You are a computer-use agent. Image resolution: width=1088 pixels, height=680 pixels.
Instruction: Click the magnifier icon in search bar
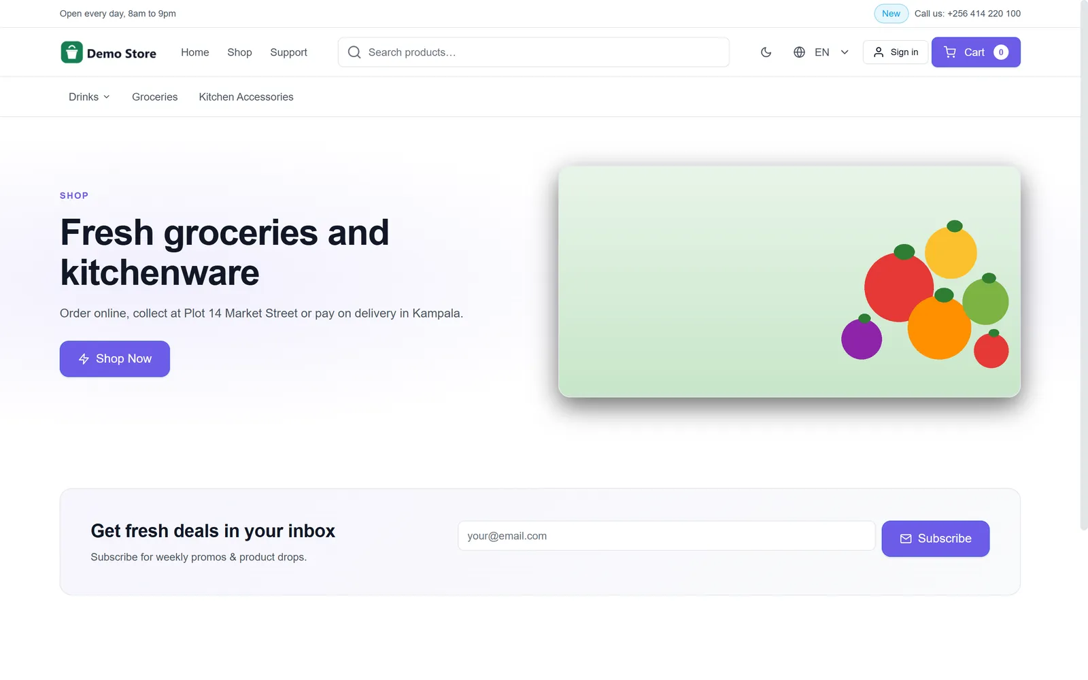pos(354,52)
